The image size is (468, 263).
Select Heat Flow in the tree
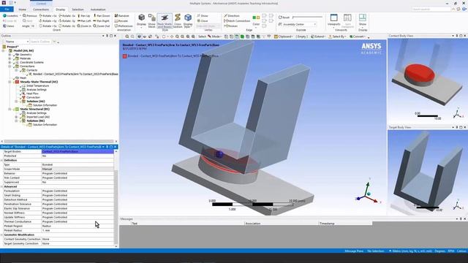click(x=32, y=94)
